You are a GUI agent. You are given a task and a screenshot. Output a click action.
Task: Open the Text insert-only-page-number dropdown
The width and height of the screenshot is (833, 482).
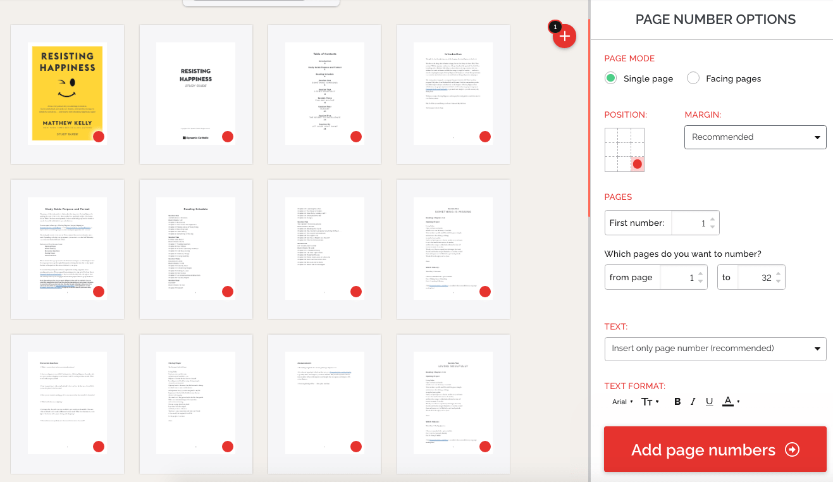click(x=715, y=349)
